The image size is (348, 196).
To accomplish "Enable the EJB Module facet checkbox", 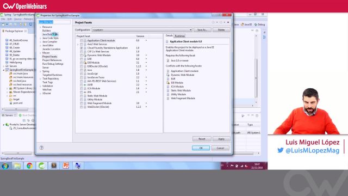I will pos(82,63).
